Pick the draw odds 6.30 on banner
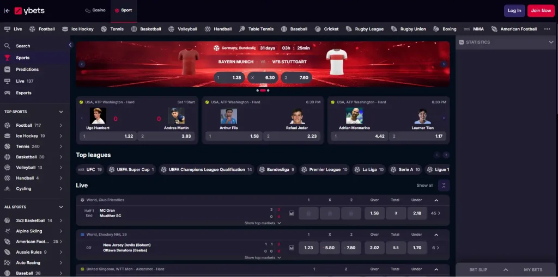Screen dimensions: 558x277 pyautogui.click(x=263, y=77)
